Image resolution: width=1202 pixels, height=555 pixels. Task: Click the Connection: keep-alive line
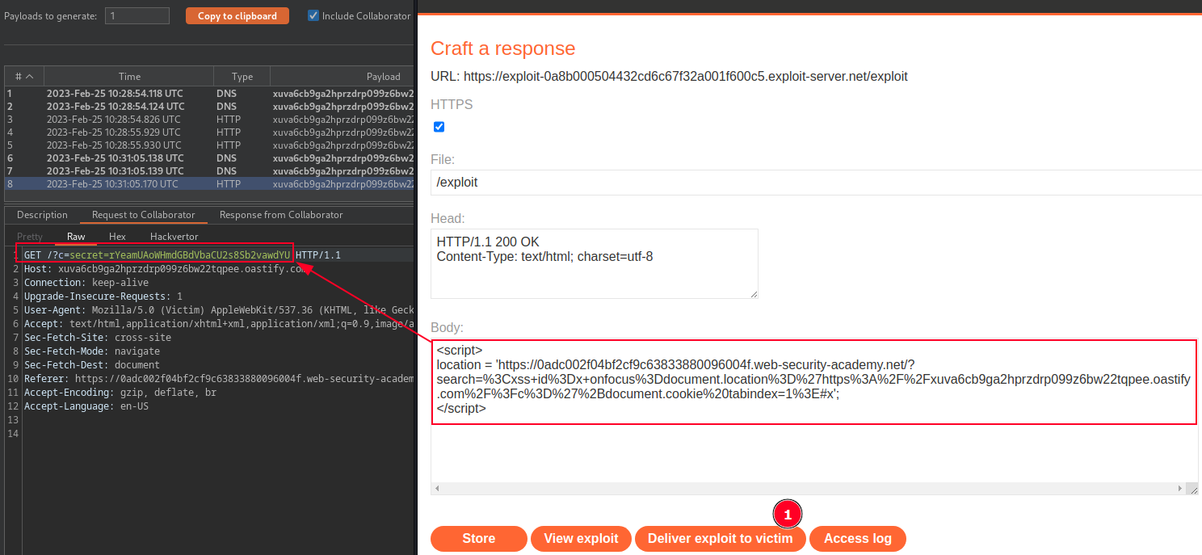(x=86, y=283)
